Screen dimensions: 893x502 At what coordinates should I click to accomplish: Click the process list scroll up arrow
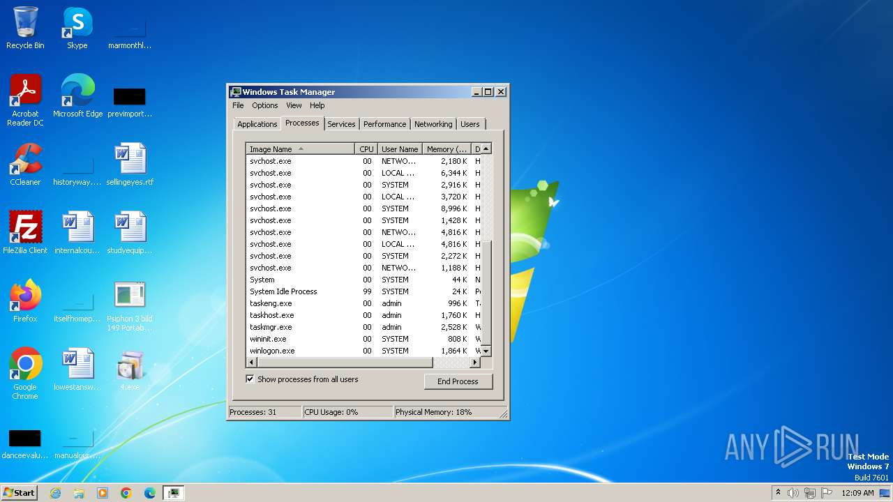(486, 149)
